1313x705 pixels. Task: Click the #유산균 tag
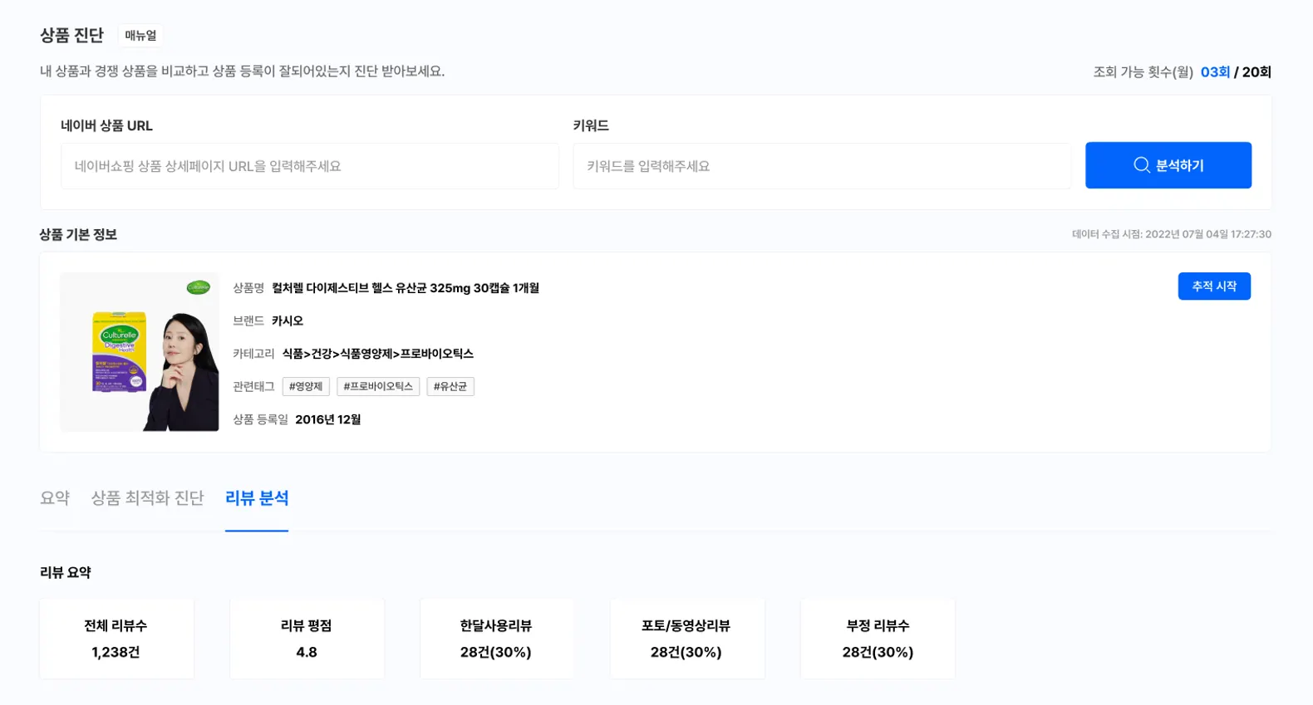click(x=450, y=387)
